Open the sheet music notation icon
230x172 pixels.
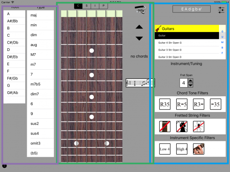pyautogui.click(x=140, y=83)
